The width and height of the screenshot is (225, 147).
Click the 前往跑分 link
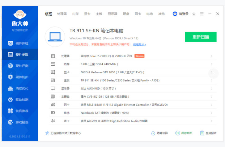coord(139,45)
